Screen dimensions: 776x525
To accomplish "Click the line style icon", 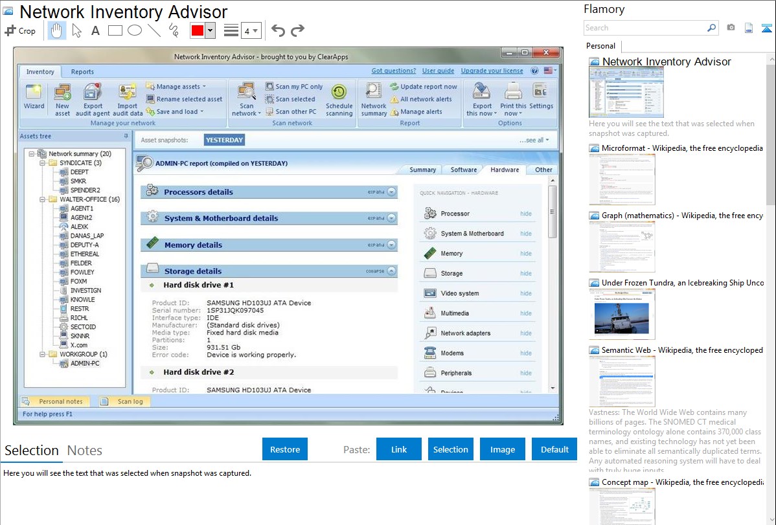I will [x=231, y=30].
